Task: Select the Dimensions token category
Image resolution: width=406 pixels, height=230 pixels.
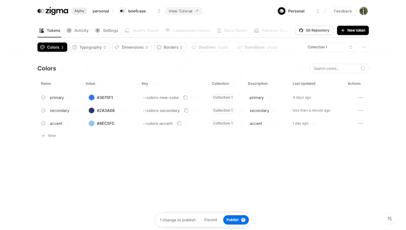Action: (131, 47)
